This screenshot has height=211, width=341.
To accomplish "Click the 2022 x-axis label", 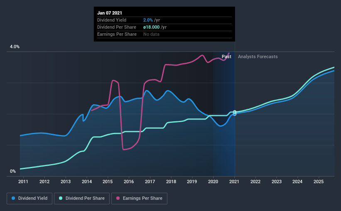I will (x=255, y=182).
